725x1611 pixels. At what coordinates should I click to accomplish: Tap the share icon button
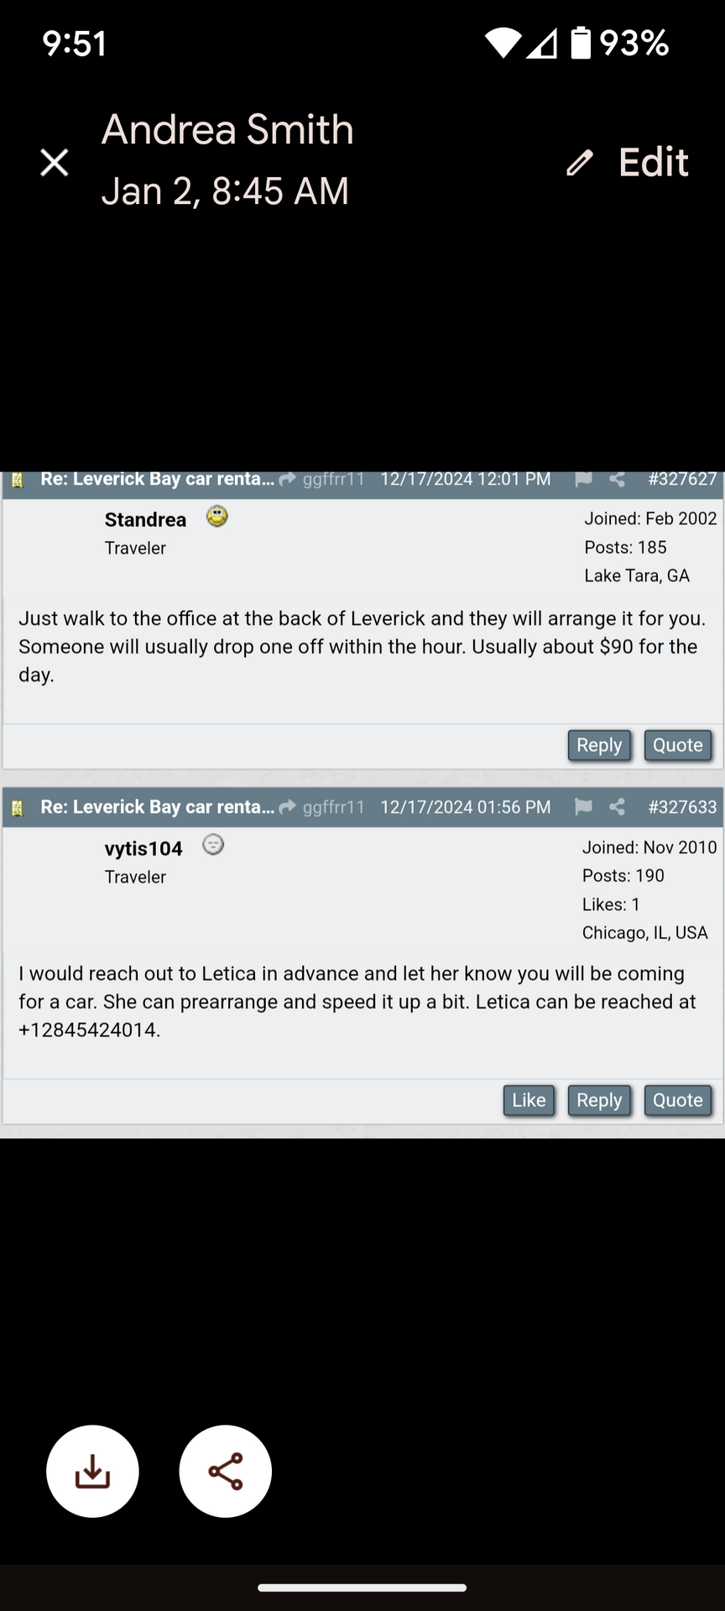225,1471
